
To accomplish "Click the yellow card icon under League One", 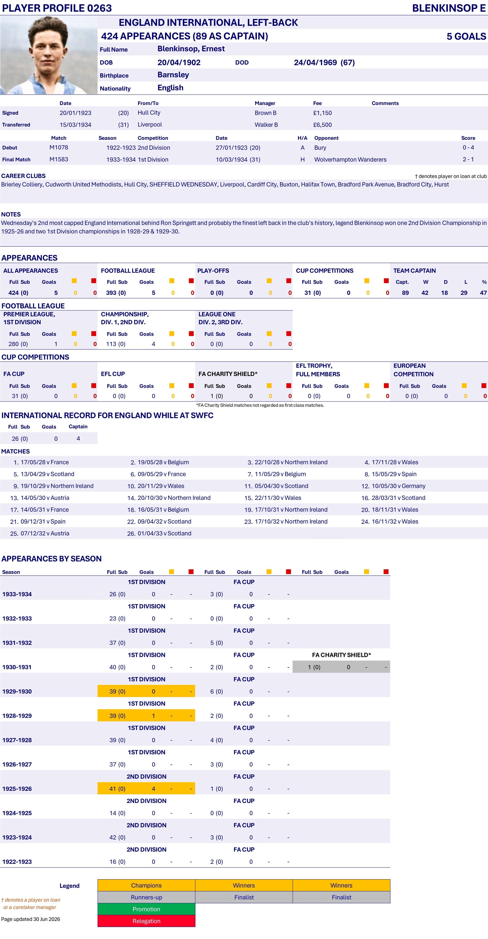I will click(x=269, y=334).
